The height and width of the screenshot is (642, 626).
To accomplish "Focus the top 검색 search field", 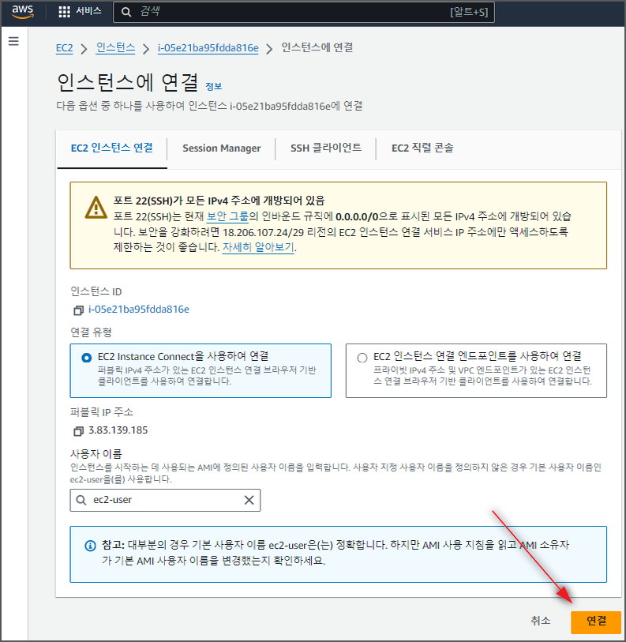I will click(304, 12).
